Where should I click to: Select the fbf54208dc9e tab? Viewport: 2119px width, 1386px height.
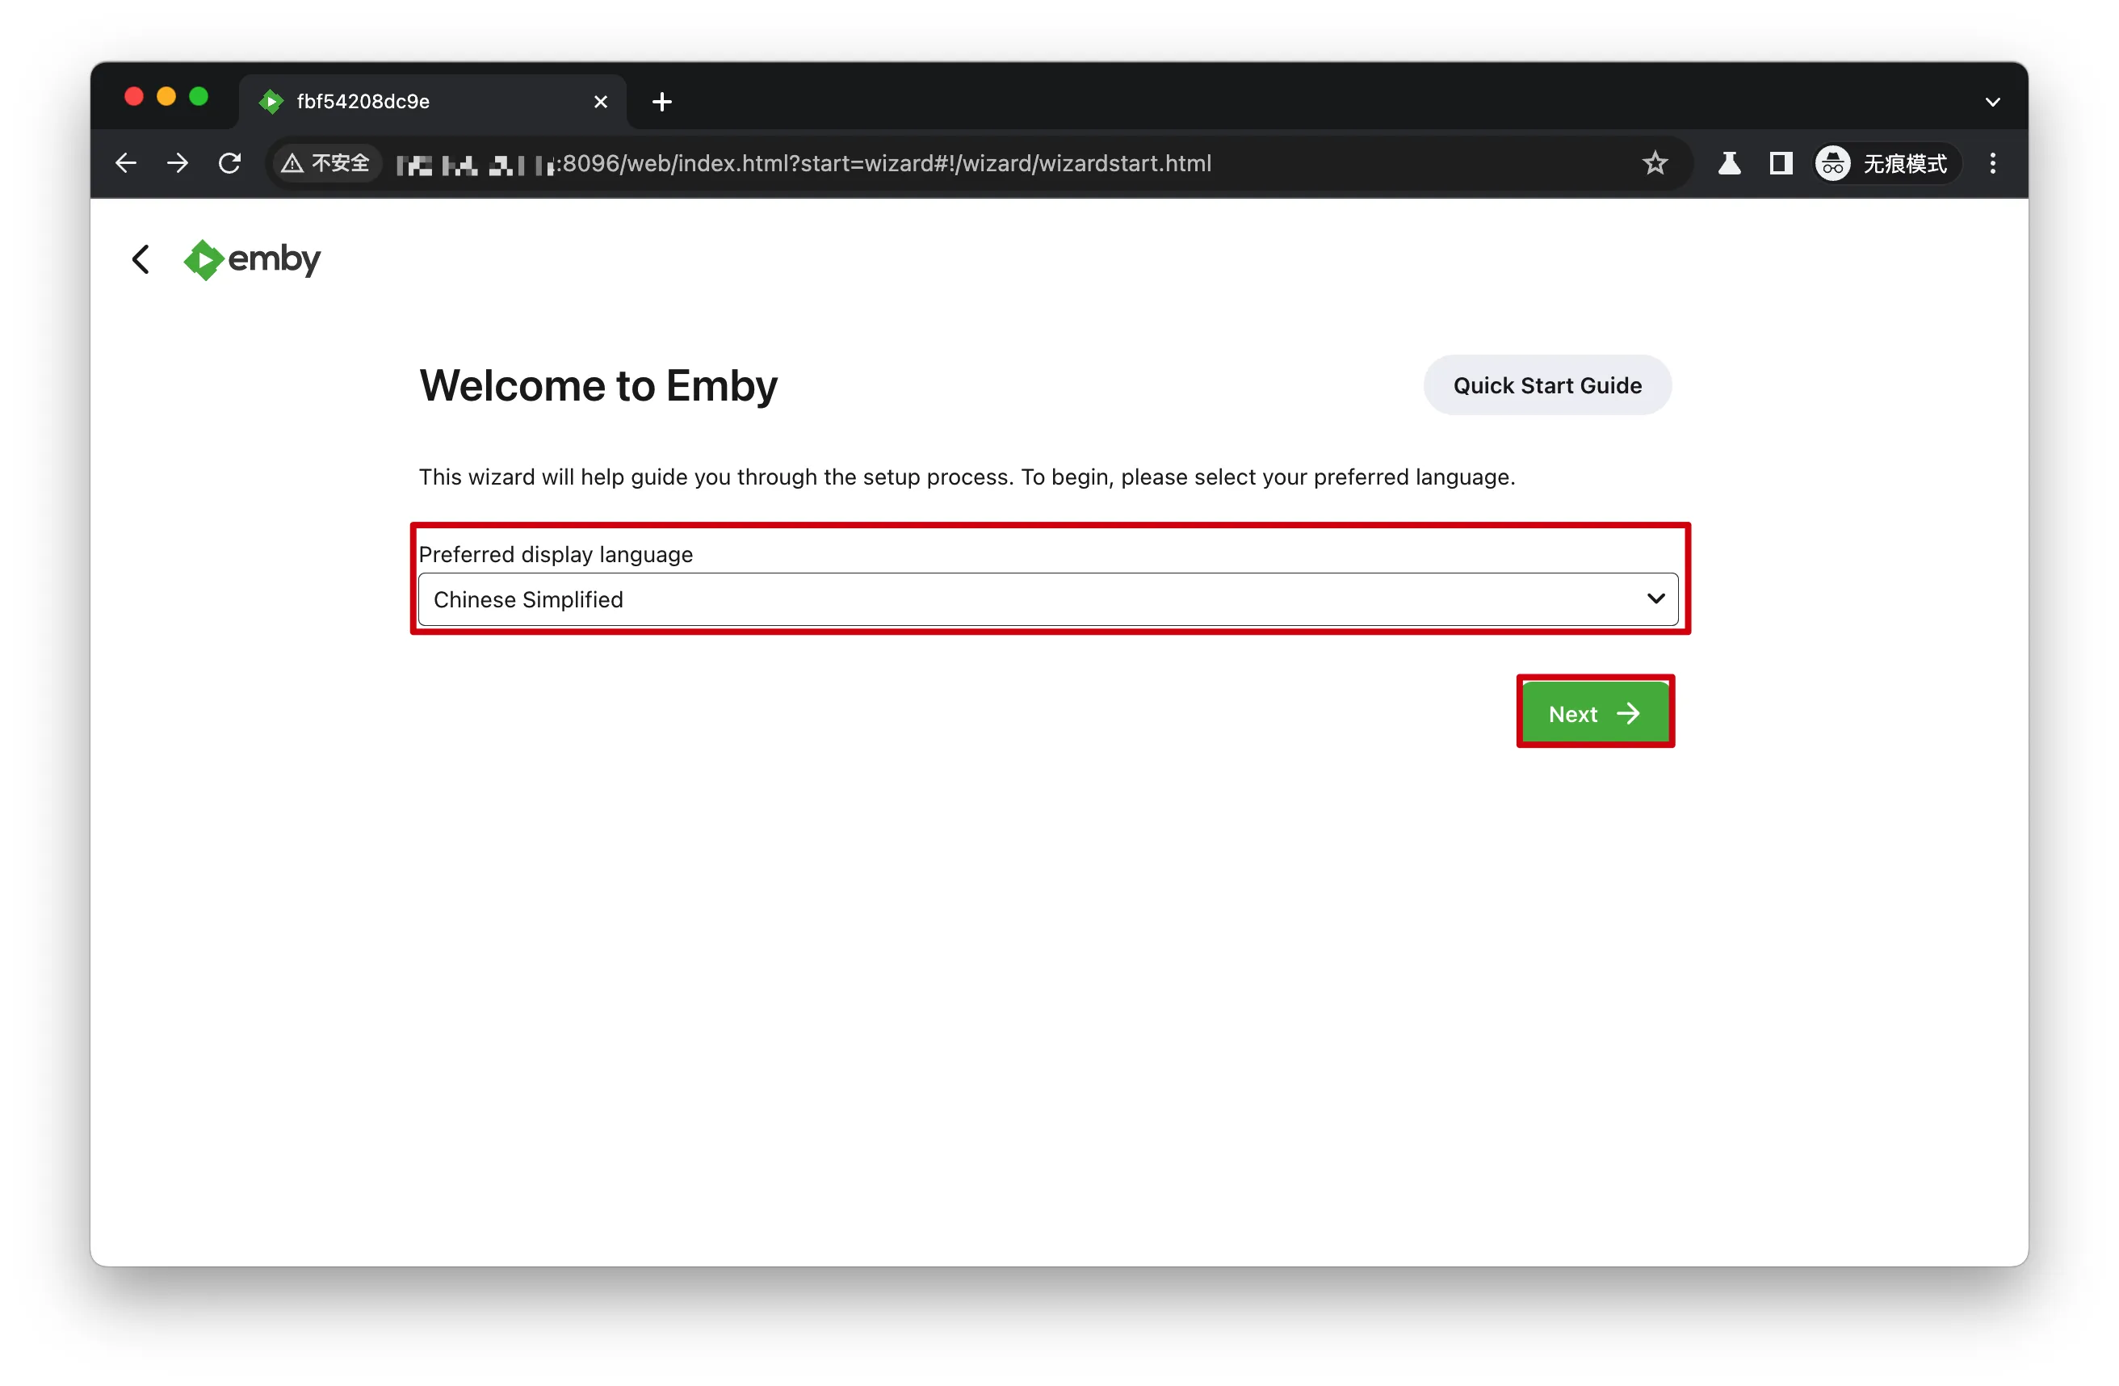click(433, 102)
